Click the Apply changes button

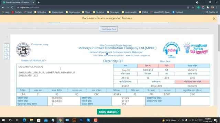click(109, 112)
